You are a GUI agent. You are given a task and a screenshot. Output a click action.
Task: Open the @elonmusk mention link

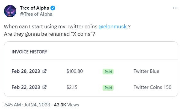[113, 27]
